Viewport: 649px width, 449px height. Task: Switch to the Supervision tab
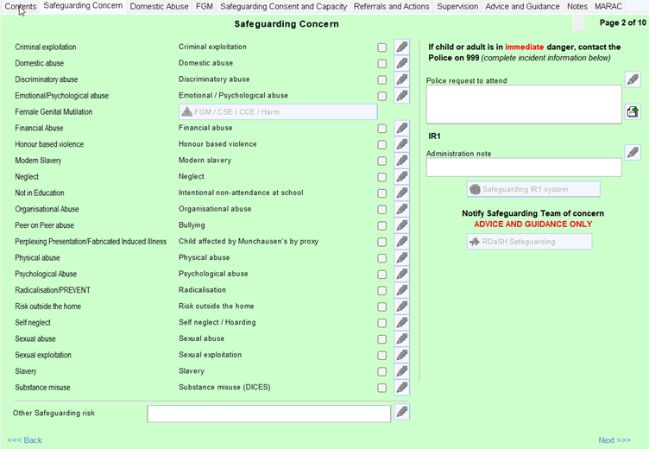tap(457, 6)
